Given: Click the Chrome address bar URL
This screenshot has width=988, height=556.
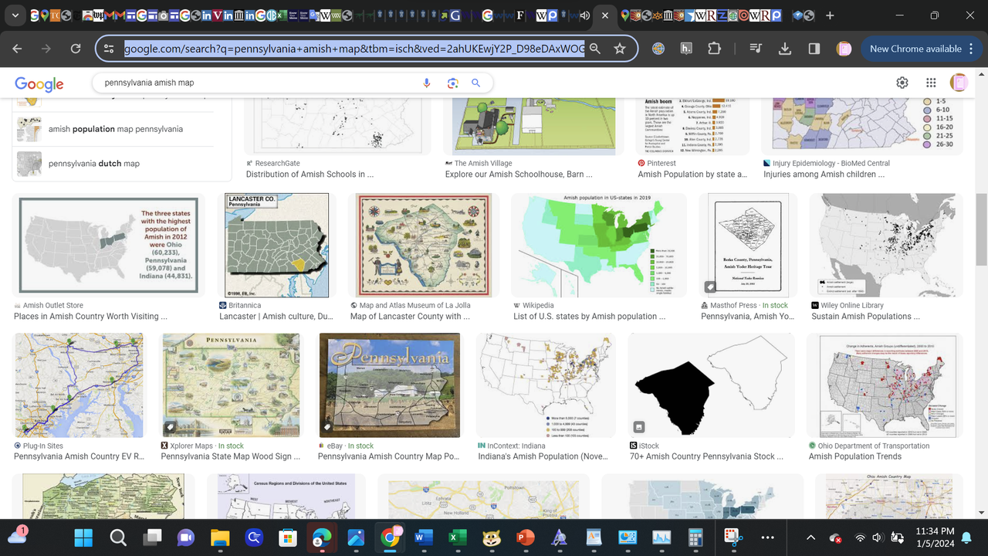Looking at the screenshot, I should pos(354,49).
